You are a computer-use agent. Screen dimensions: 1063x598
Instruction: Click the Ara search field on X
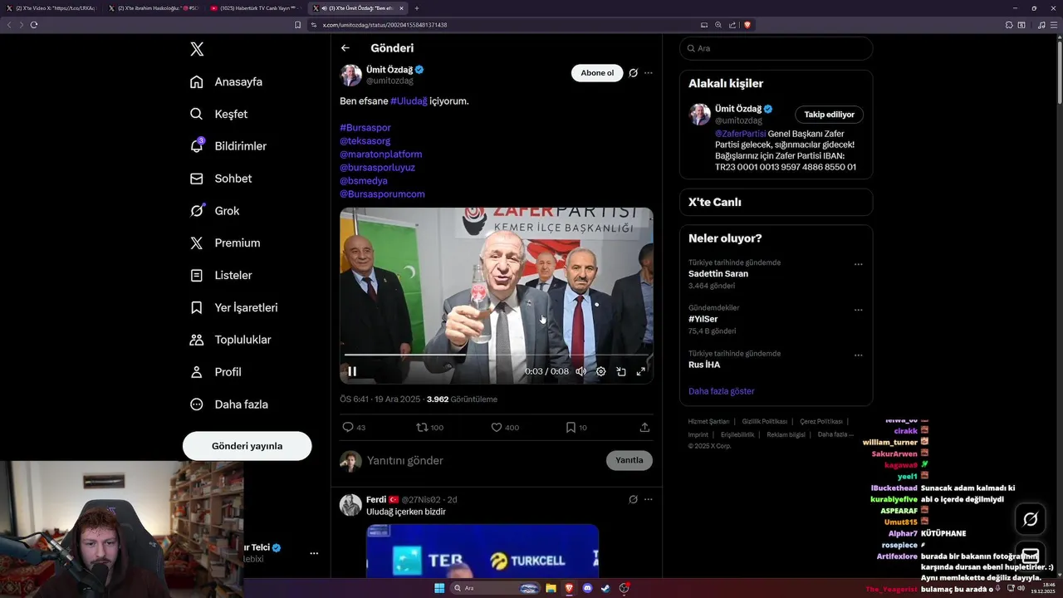click(776, 48)
